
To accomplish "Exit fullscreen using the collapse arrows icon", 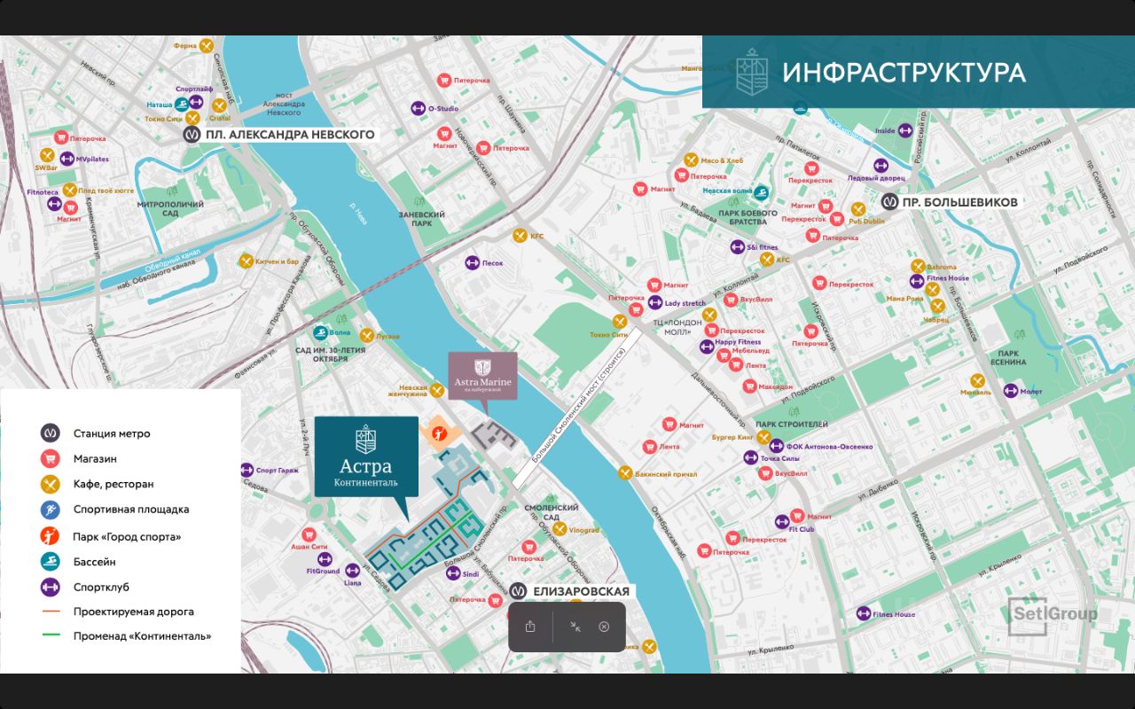I will coord(575,627).
